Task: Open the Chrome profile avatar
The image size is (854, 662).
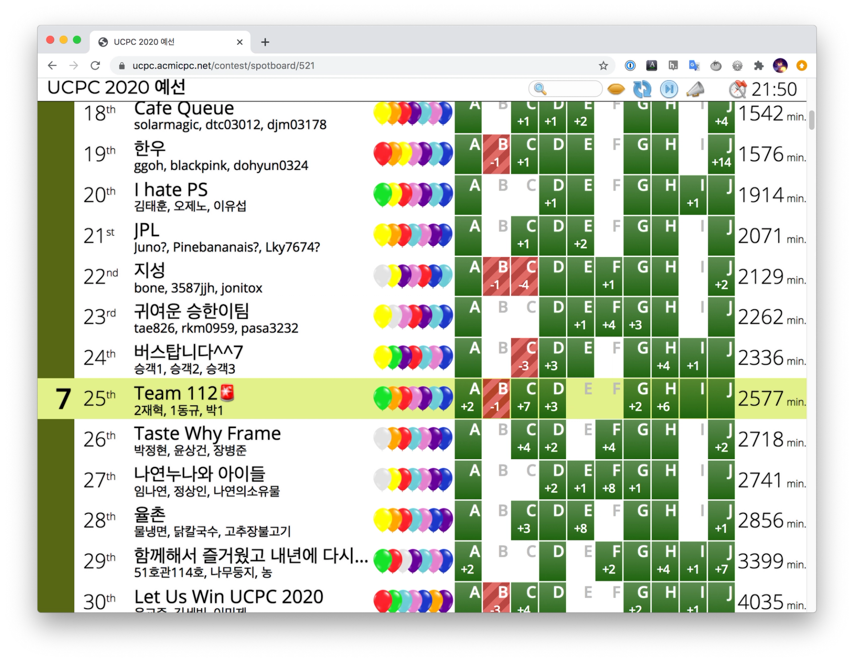Action: [x=780, y=66]
